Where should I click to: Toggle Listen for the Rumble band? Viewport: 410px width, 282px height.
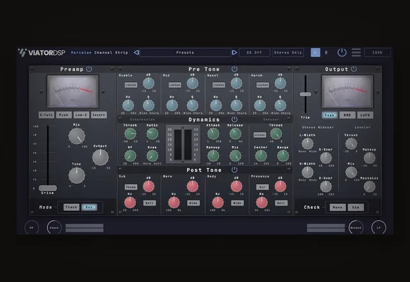[x=131, y=85]
